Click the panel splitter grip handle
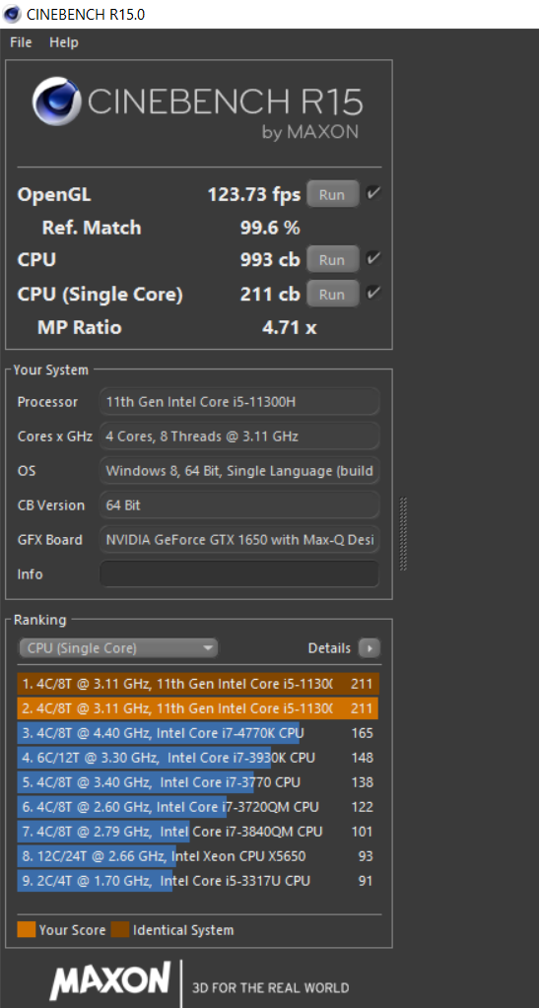The height and width of the screenshot is (1008, 539). click(403, 534)
